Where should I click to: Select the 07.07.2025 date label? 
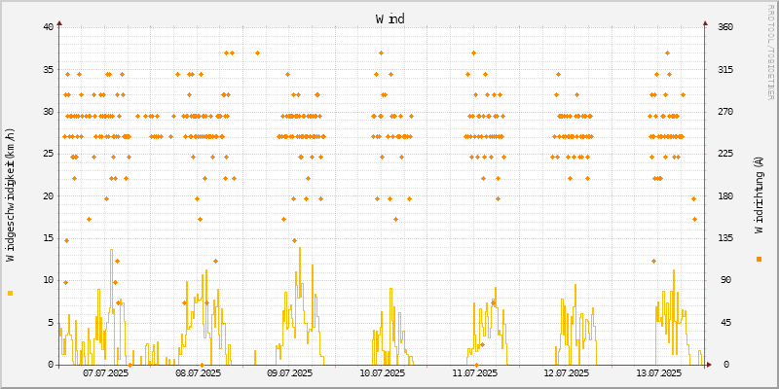[105, 372]
